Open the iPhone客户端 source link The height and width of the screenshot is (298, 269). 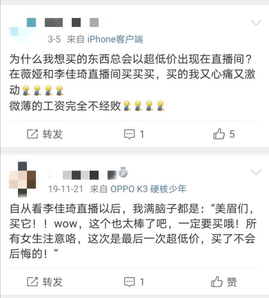[115, 39]
